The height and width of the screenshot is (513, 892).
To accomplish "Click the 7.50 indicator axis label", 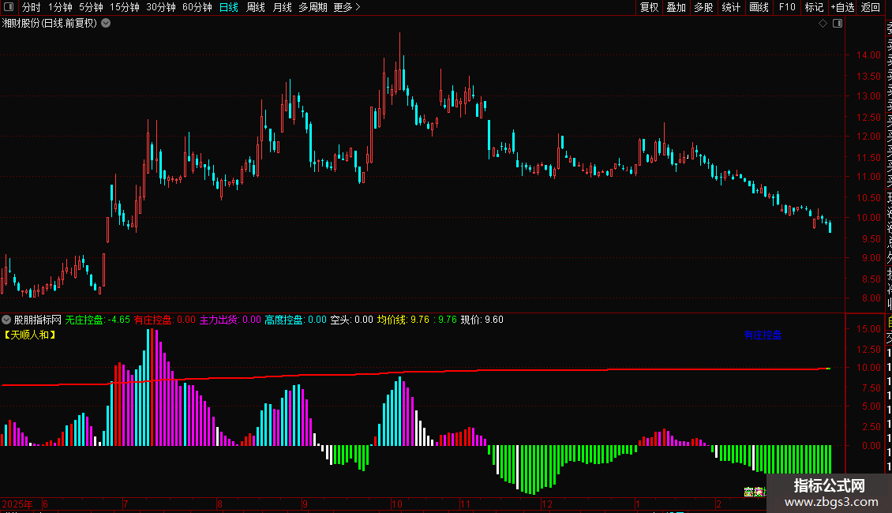I will (871, 388).
